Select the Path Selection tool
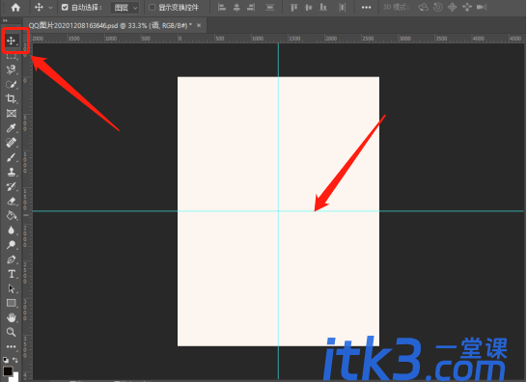 (11, 288)
